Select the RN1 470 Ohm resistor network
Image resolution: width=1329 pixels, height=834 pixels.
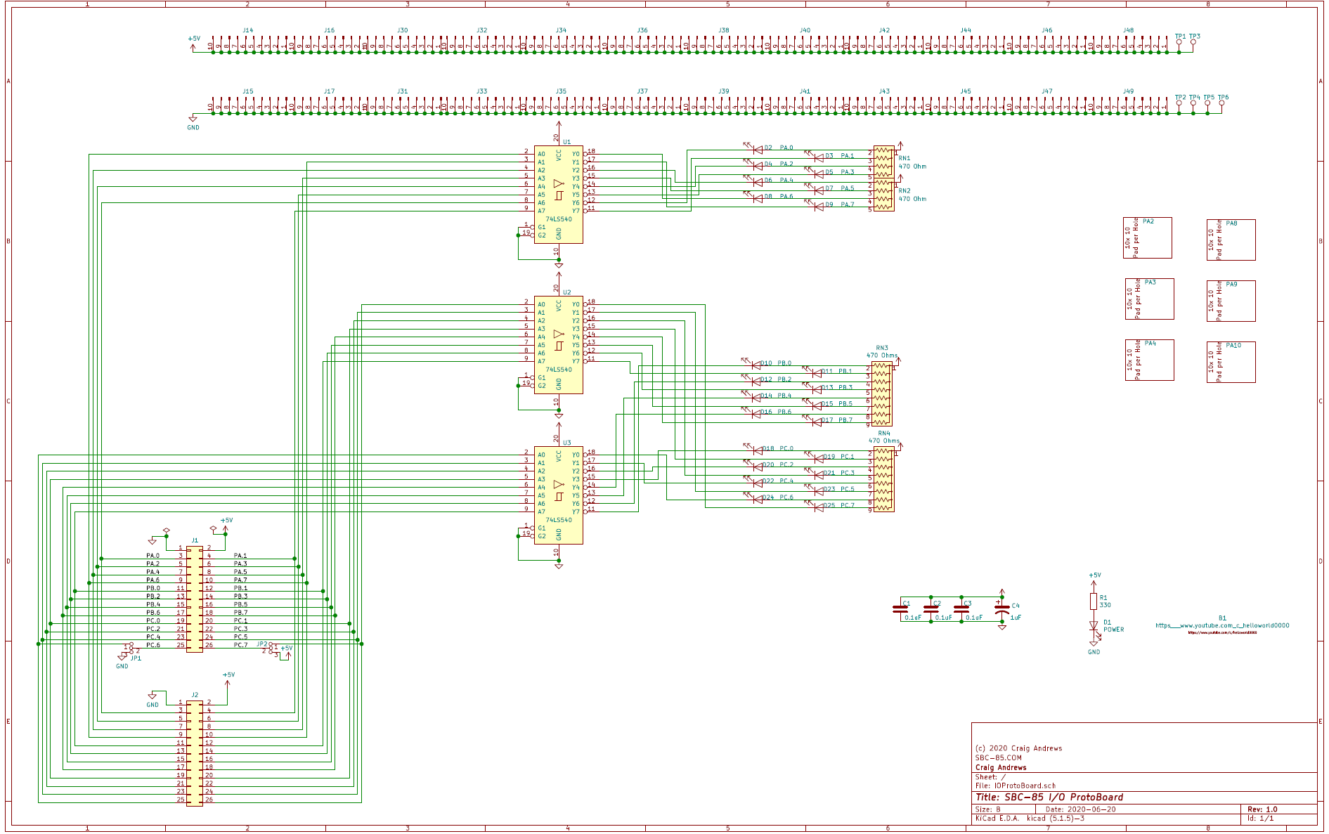click(883, 162)
